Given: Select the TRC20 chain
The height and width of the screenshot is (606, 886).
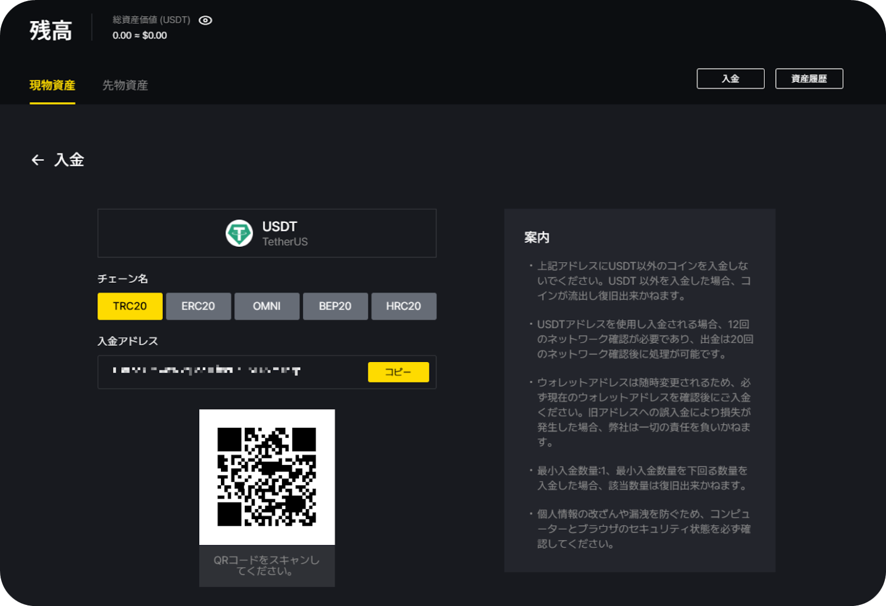Looking at the screenshot, I should tap(130, 306).
